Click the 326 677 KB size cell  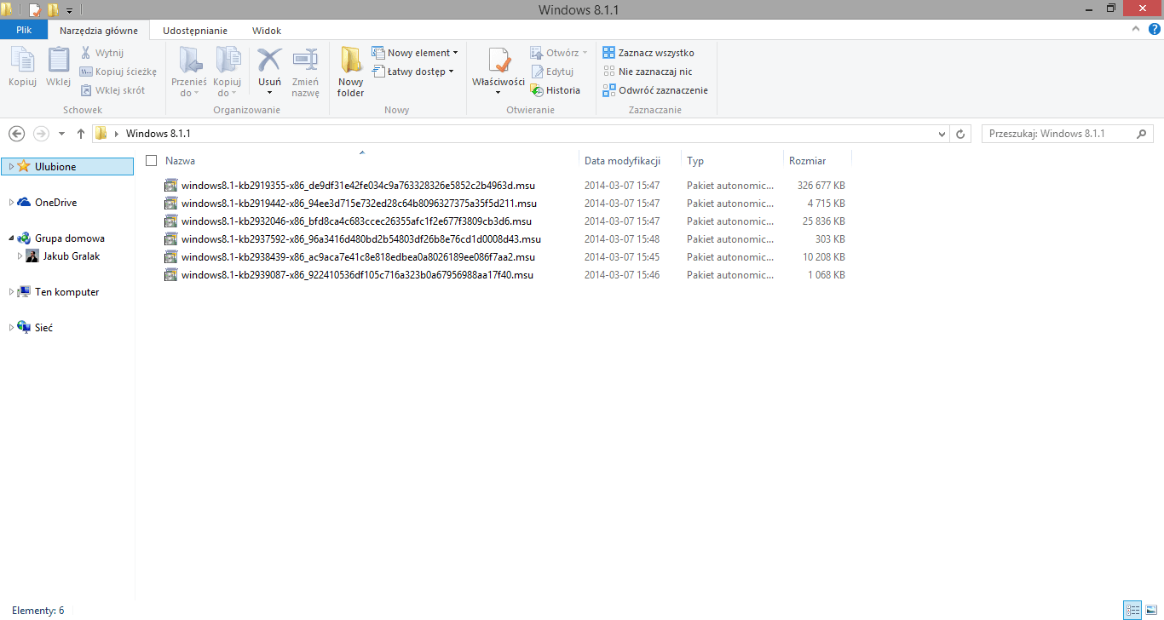coord(821,185)
